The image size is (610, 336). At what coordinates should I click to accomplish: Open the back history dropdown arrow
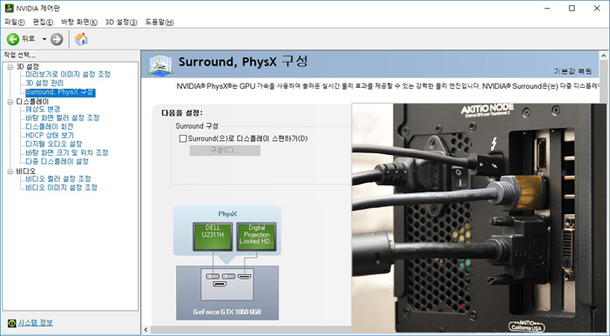pyautogui.click(x=44, y=39)
